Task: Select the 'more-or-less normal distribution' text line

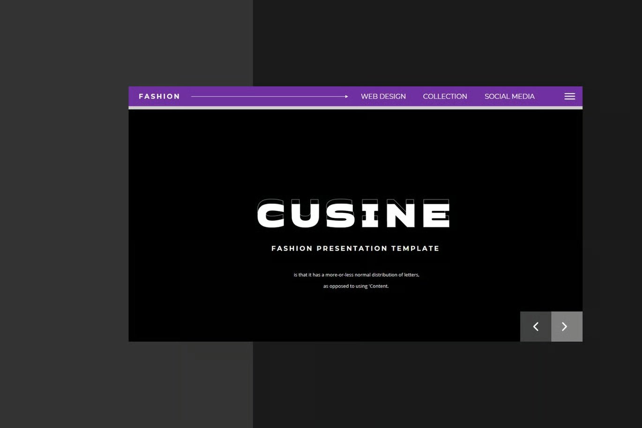Action: pyautogui.click(x=356, y=275)
